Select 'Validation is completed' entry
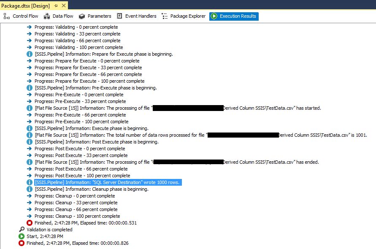The image size is (376, 249). (49, 230)
